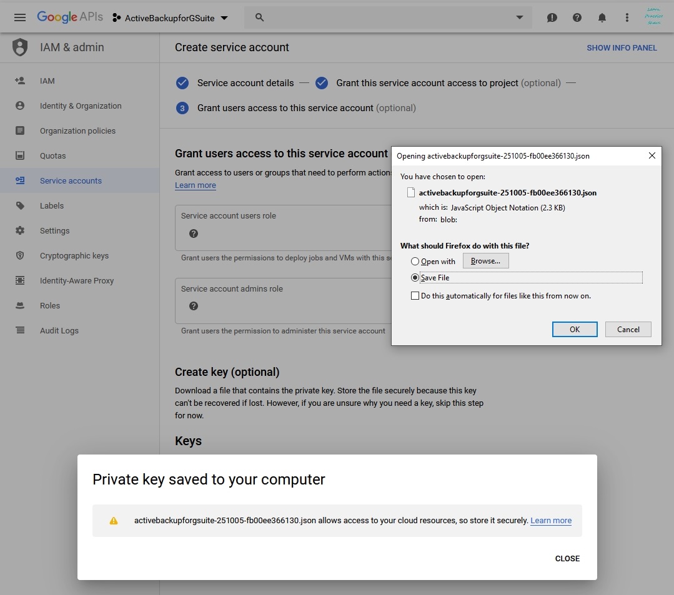Image resolution: width=674 pixels, height=595 pixels.
Task: Click the search input field
Action: click(x=388, y=17)
